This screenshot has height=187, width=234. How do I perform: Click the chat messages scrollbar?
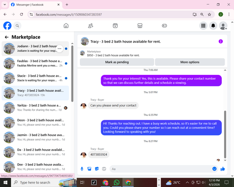(225, 134)
